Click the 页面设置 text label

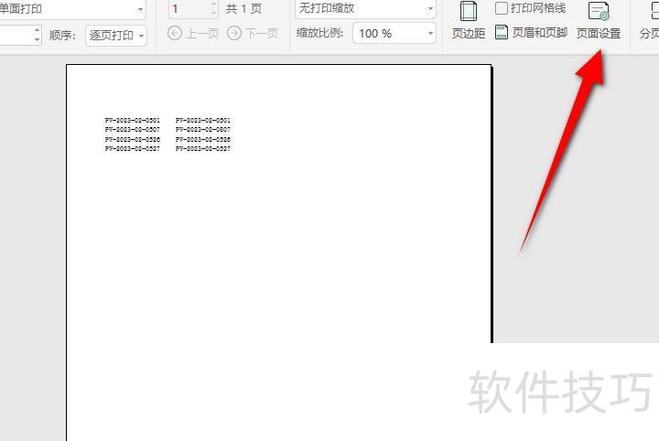pyautogui.click(x=599, y=34)
